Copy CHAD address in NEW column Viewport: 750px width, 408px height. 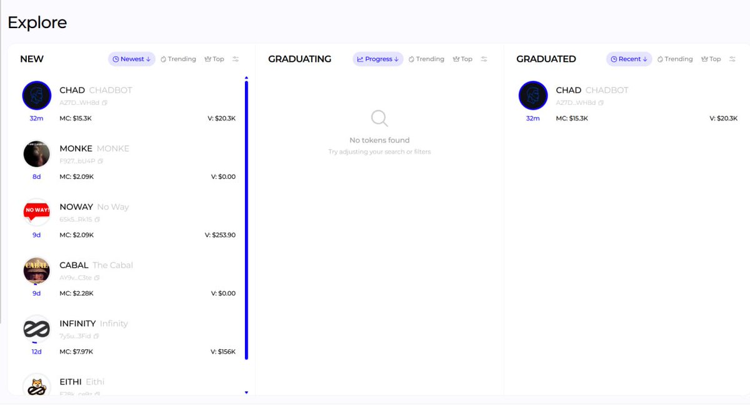pos(104,102)
